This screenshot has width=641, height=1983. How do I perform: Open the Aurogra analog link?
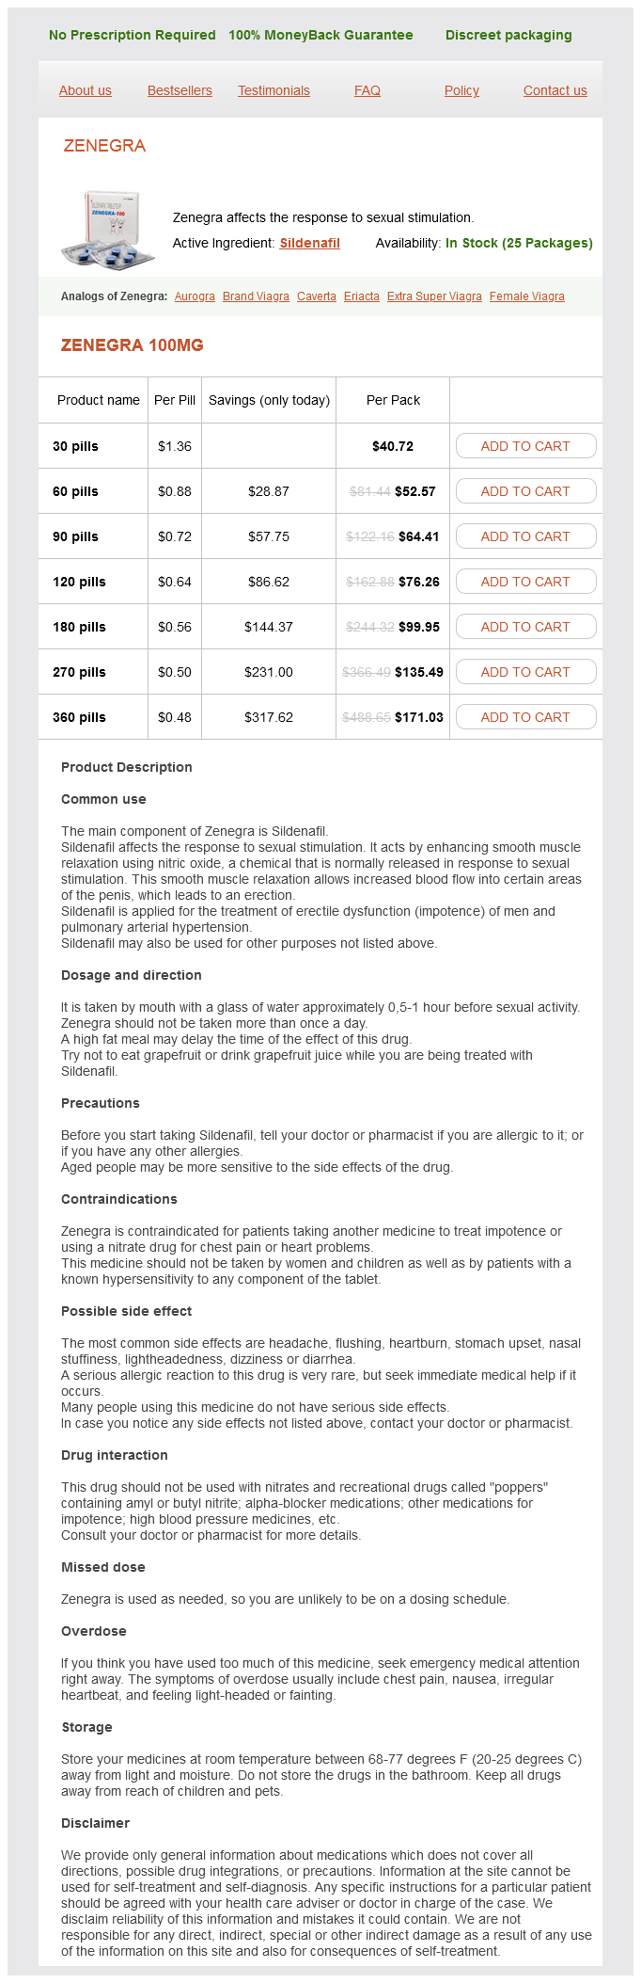point(195,296)
